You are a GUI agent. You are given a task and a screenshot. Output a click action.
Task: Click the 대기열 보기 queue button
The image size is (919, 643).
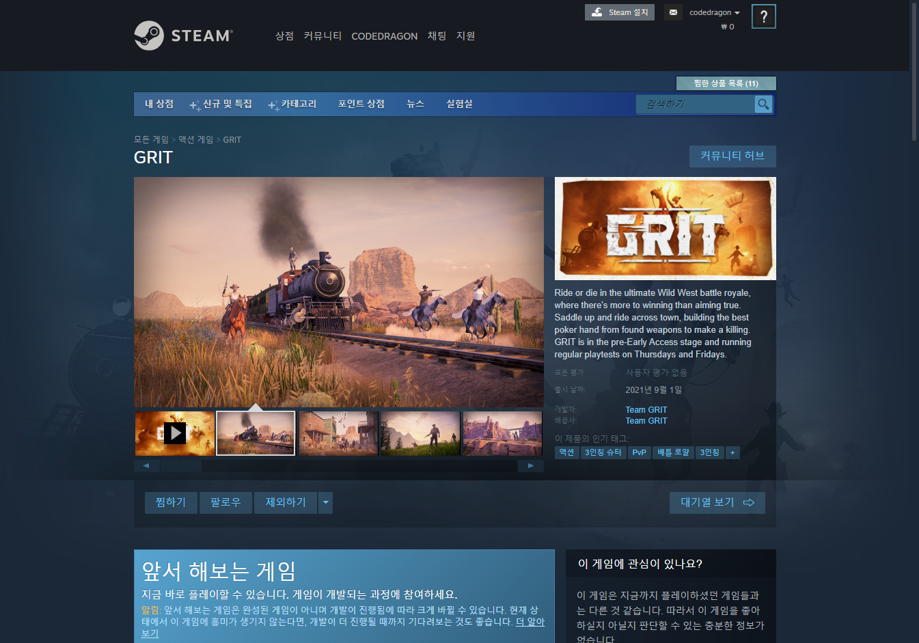pyautogui.click(x=717, y=502)
